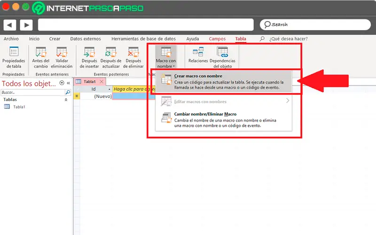Viewport: 376px width, 235px height.
Task: Open the Ayuda tab
Action: (193, 39)
